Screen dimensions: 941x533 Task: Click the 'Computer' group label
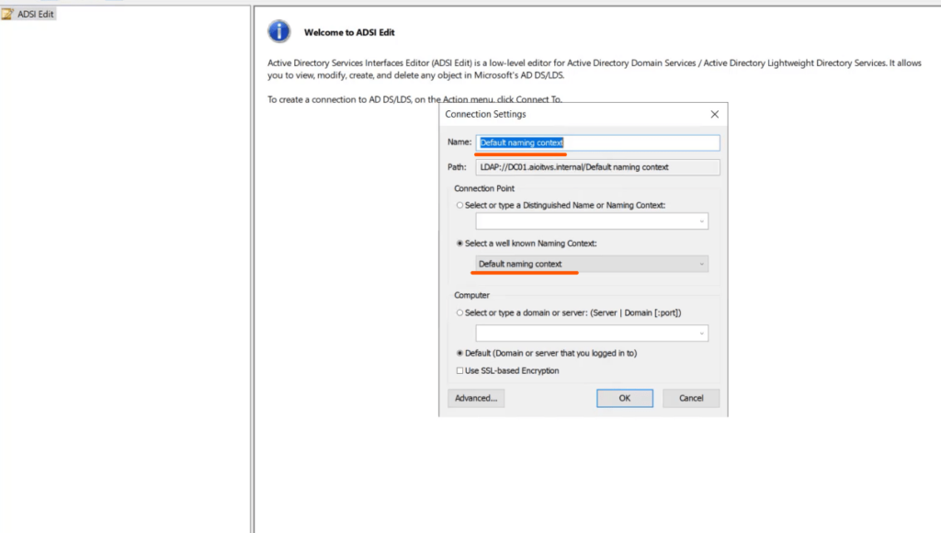(x=471, y=295)
